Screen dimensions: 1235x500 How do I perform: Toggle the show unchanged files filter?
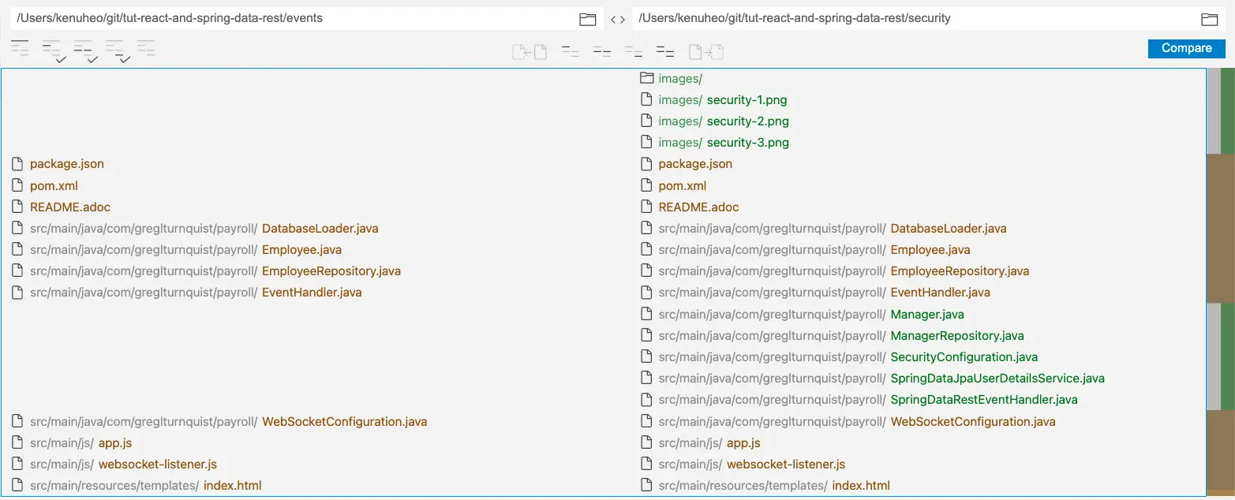20,50
